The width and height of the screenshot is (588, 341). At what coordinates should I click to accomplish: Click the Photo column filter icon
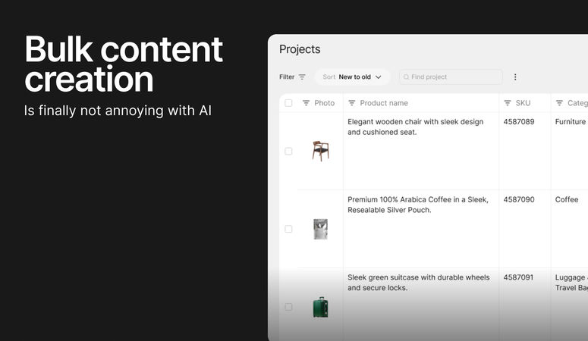306,103
